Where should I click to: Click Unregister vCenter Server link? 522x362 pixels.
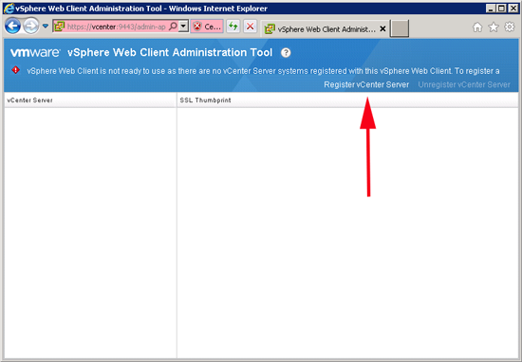(x=464, y=84)
